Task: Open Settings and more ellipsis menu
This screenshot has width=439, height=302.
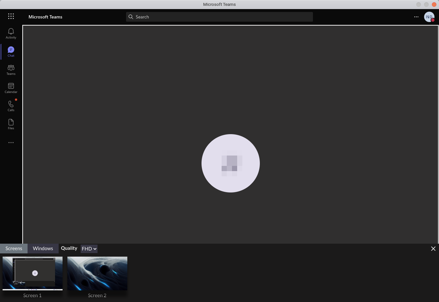Action: 416,17
